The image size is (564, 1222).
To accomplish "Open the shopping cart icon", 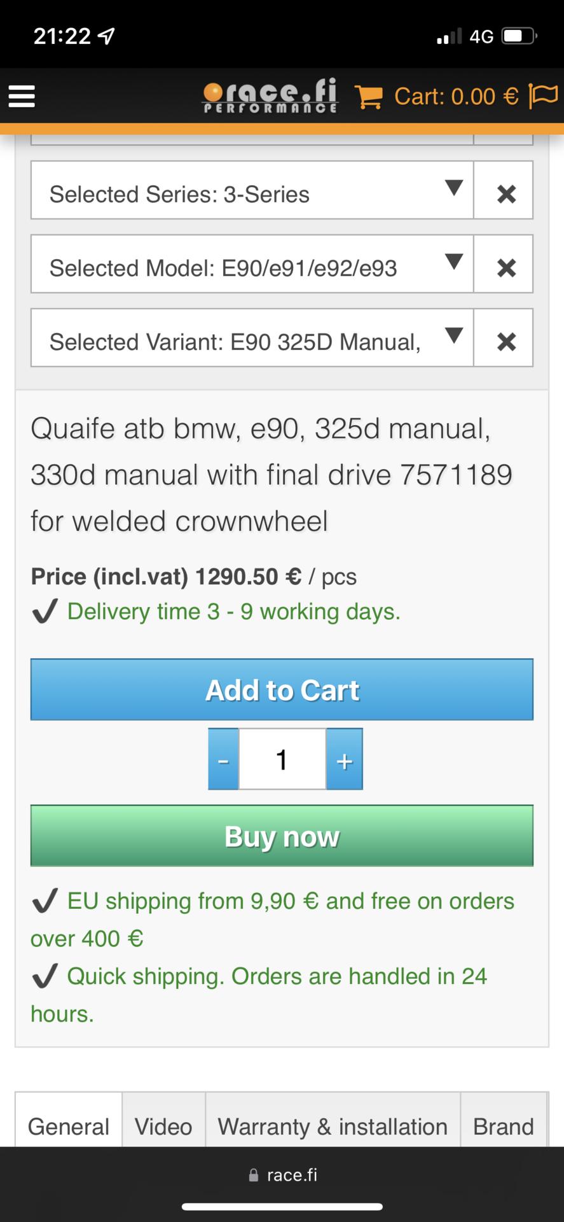I will coord(369,97).
